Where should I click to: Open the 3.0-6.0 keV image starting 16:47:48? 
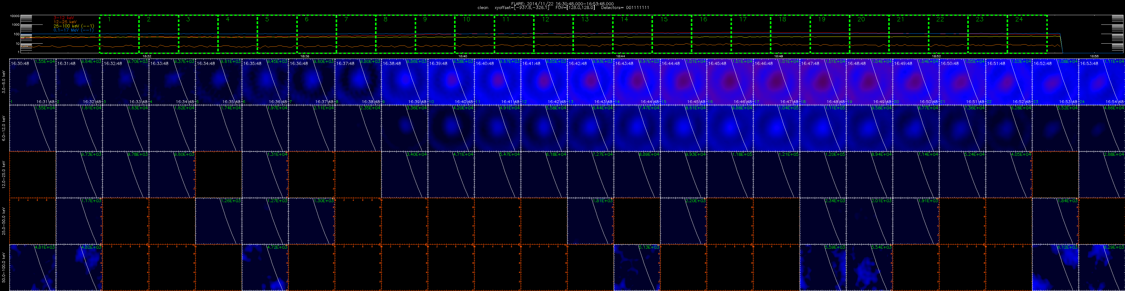(x=823, y=82)
